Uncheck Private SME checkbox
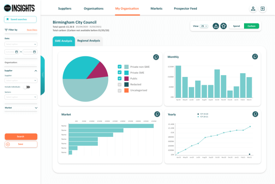This screenshot has width=275, height=184. (x=120, y=72)
